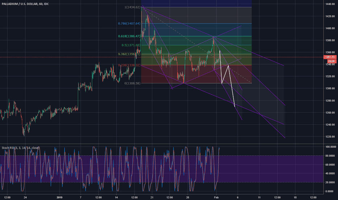Select the 0.5(1371.60) Fibonacci level label
Image resolution: width=338 pixels, height=200 pixels.
131,45
